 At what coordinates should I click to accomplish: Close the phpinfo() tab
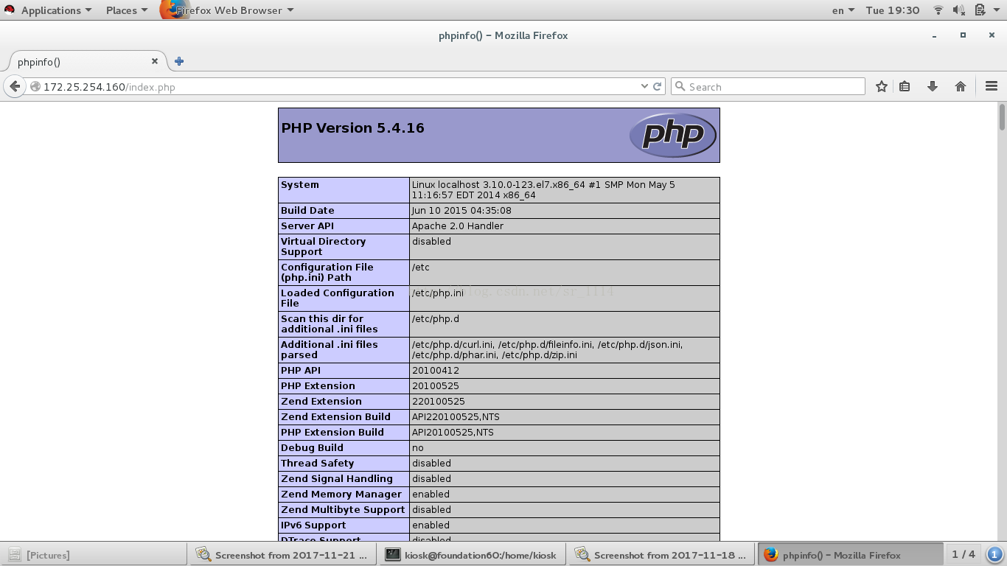pos(155,61)
